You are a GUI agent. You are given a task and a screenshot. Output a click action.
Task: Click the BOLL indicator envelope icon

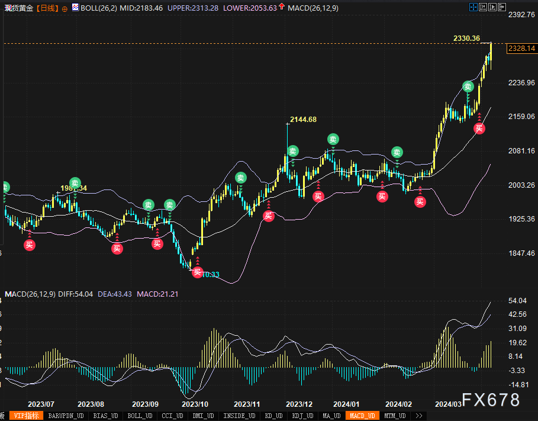tap(74, 8)
